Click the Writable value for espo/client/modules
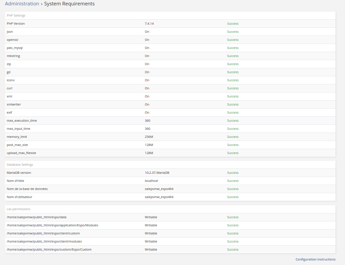 (x=151, y=242)
